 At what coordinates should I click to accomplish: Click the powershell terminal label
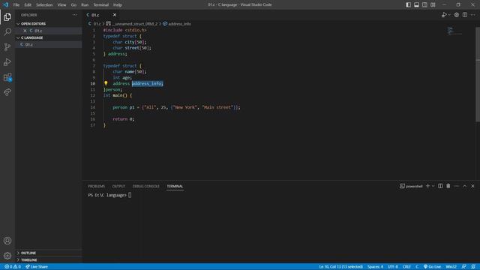tap(411, 186)
